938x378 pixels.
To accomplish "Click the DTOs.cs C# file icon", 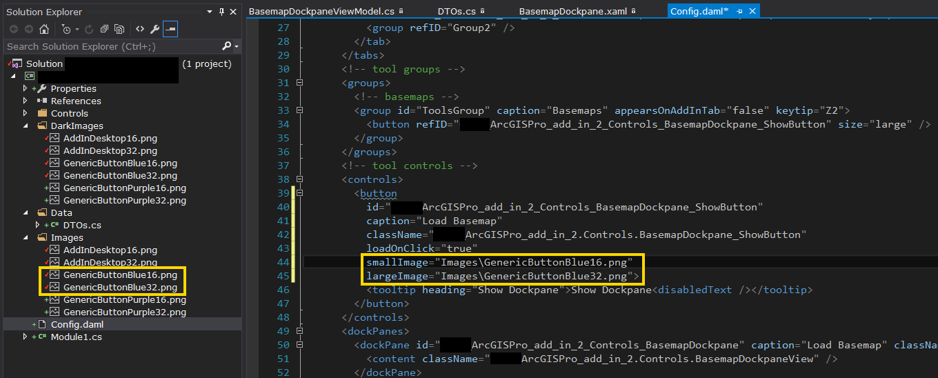I will tap(54, 225).
